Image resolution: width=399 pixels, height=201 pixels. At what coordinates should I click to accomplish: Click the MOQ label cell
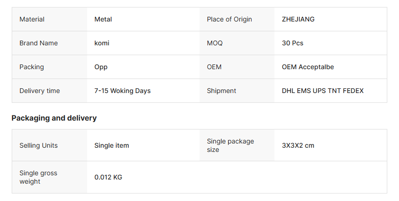(215, 43)
